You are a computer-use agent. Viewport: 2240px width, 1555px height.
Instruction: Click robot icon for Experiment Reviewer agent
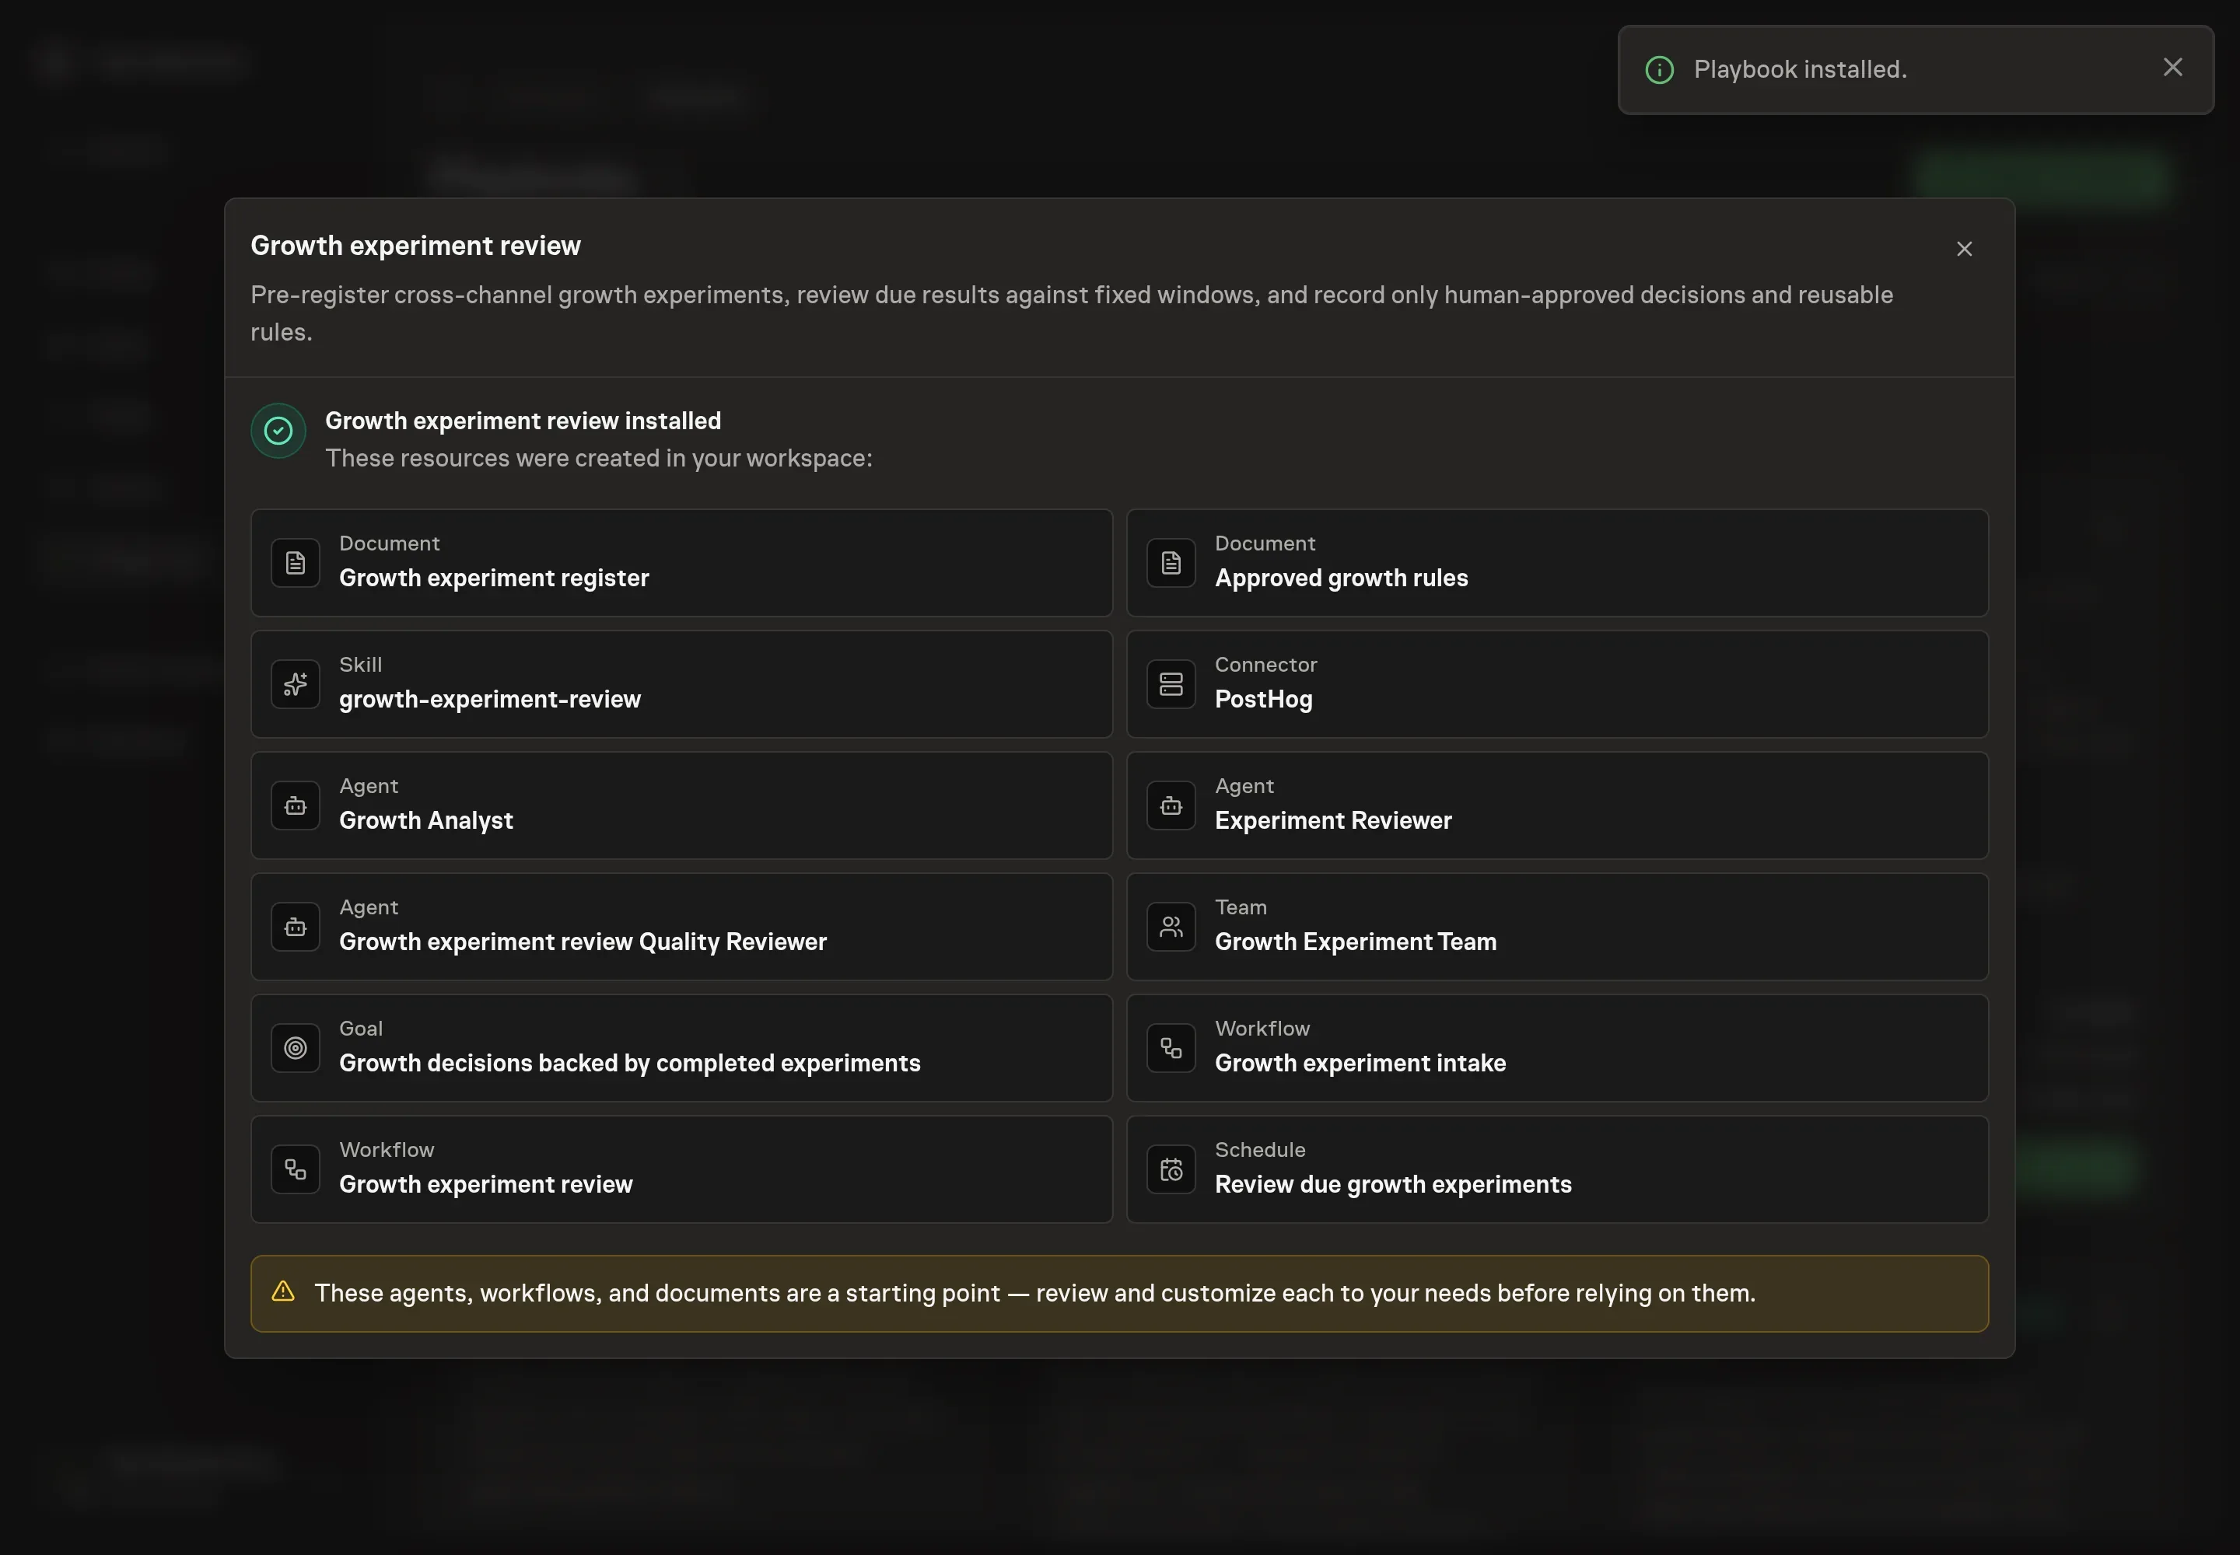pos(1171,805)
